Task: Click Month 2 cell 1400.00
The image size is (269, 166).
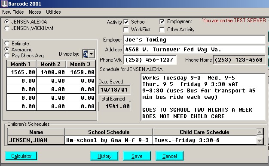Action: click(51, 72)
